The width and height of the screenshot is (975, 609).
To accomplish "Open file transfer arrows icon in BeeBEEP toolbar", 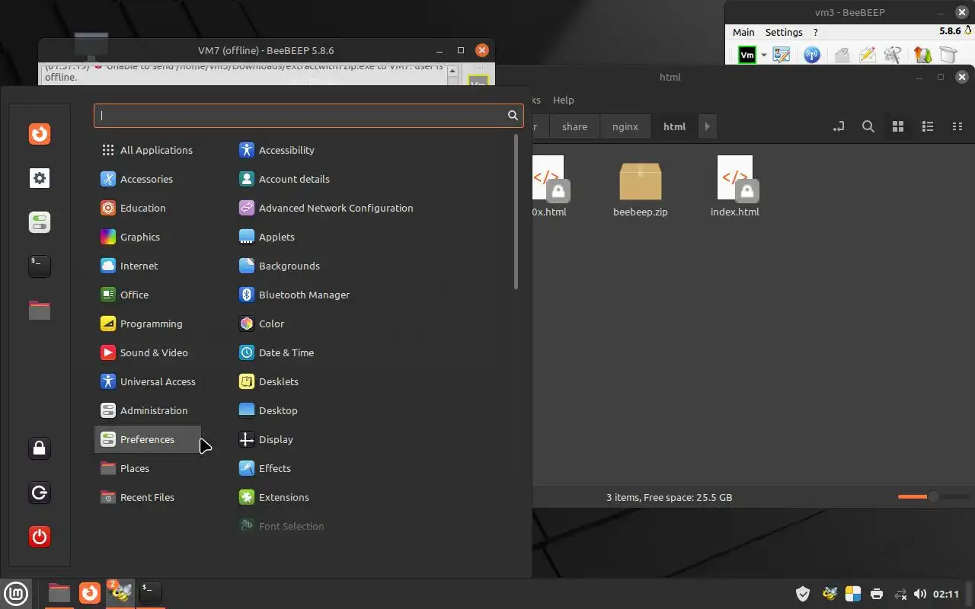I will (922, 55).
